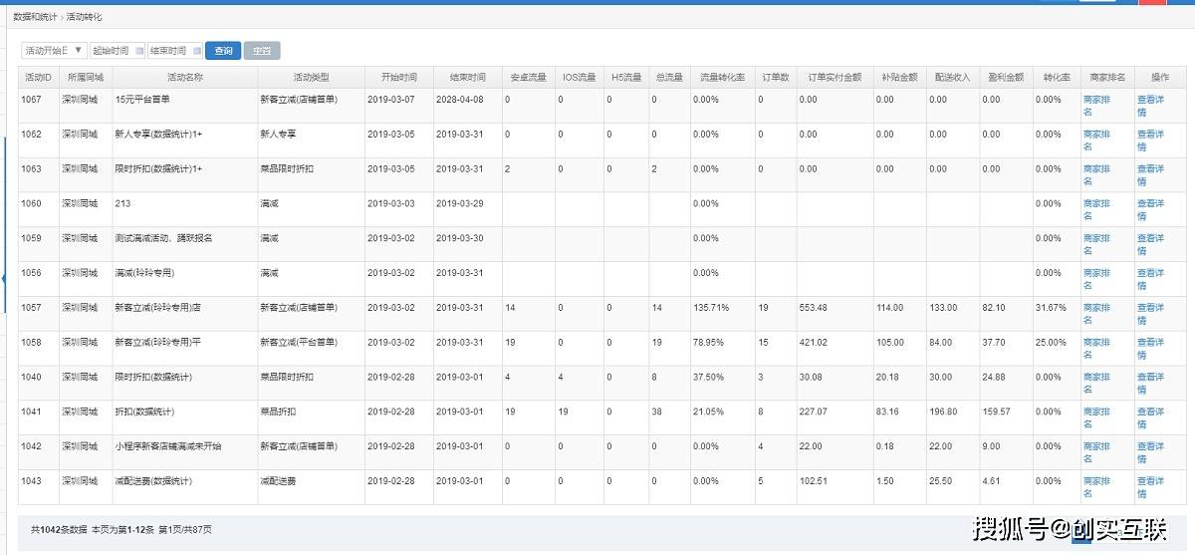The width and height of the screenshot is (1195, 555).
Task: Click the 共1042条数据 pagination summary
Action: [x=59, y=529]
